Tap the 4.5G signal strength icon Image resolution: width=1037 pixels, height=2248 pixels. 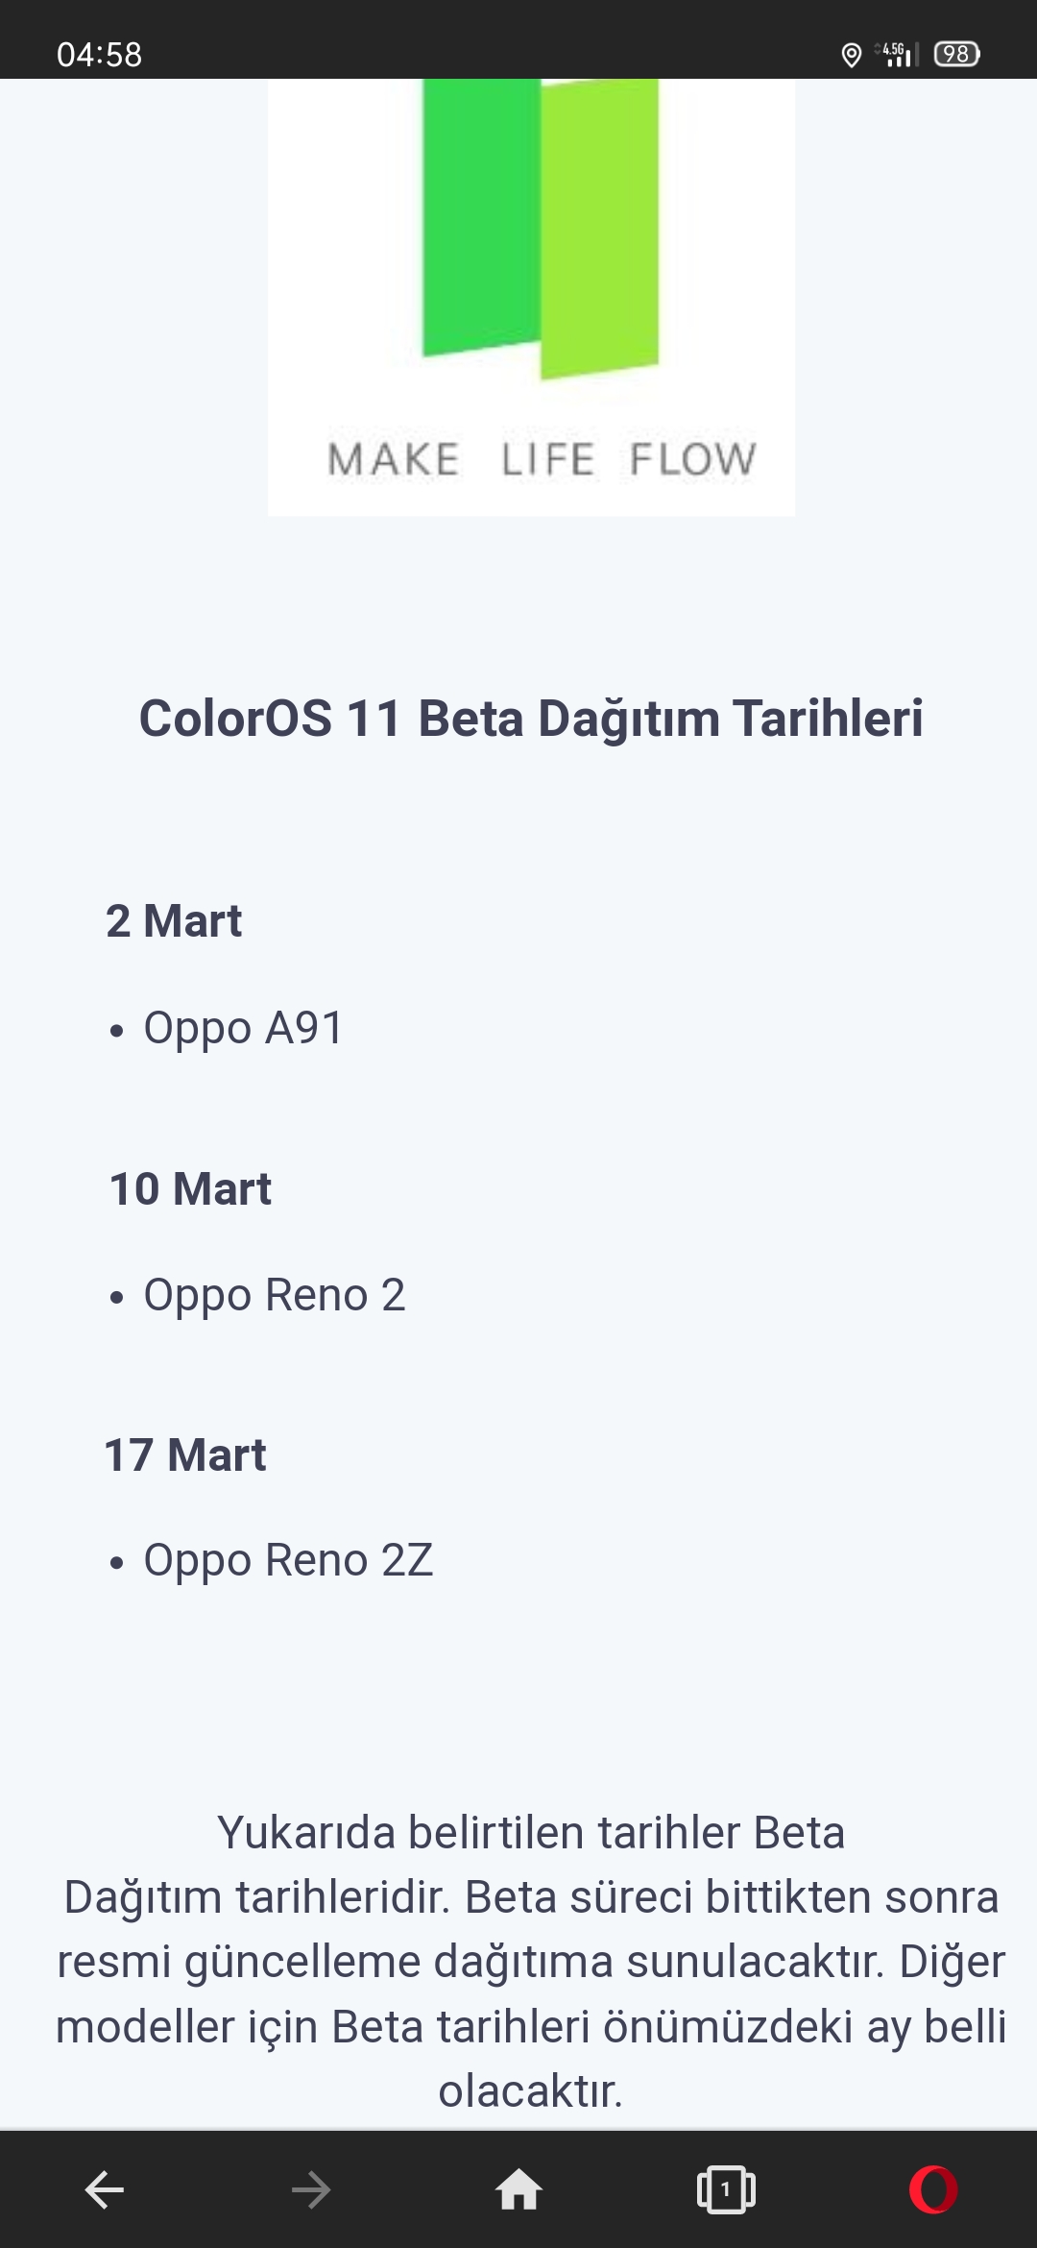[x=897, y=54]
